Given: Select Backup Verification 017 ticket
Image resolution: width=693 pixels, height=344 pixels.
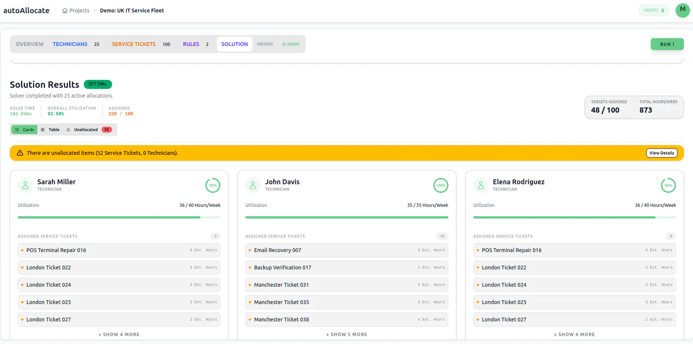Looking at the screenshot, I should pyautogui.click(x=346, y=268).
